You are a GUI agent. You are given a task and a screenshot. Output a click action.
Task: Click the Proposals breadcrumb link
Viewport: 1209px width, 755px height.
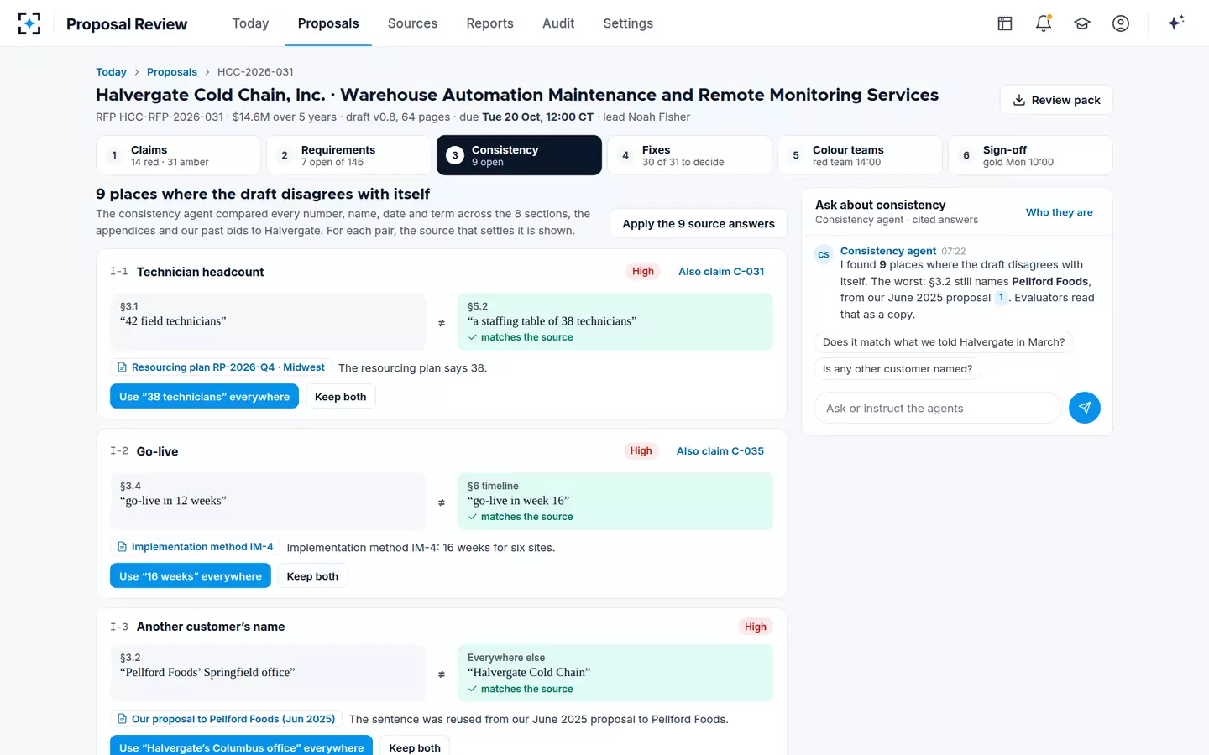172,72
